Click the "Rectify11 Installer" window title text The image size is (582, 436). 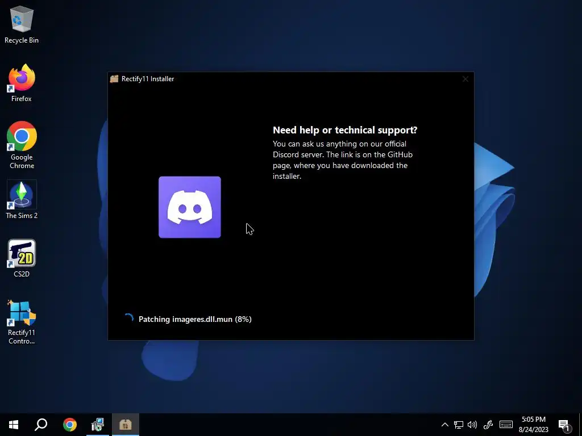(148, 79)
